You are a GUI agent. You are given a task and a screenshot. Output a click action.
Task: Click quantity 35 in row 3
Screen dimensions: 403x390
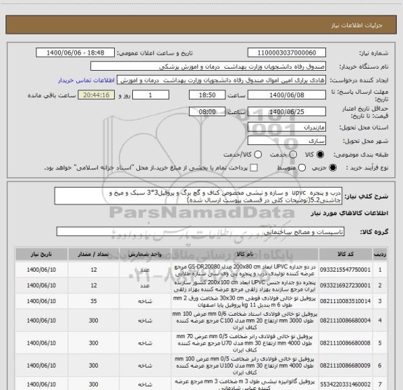pyautogui.click(x=94, y=301)
